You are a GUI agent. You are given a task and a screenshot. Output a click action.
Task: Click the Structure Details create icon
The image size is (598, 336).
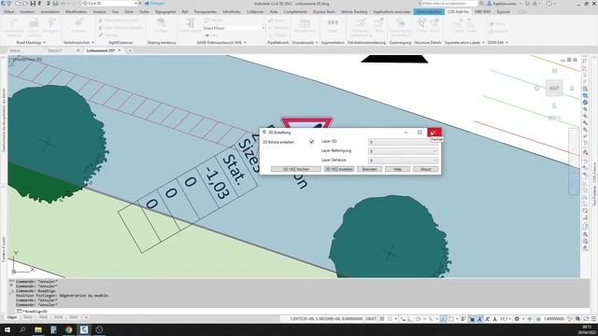(x=421, y=23)
